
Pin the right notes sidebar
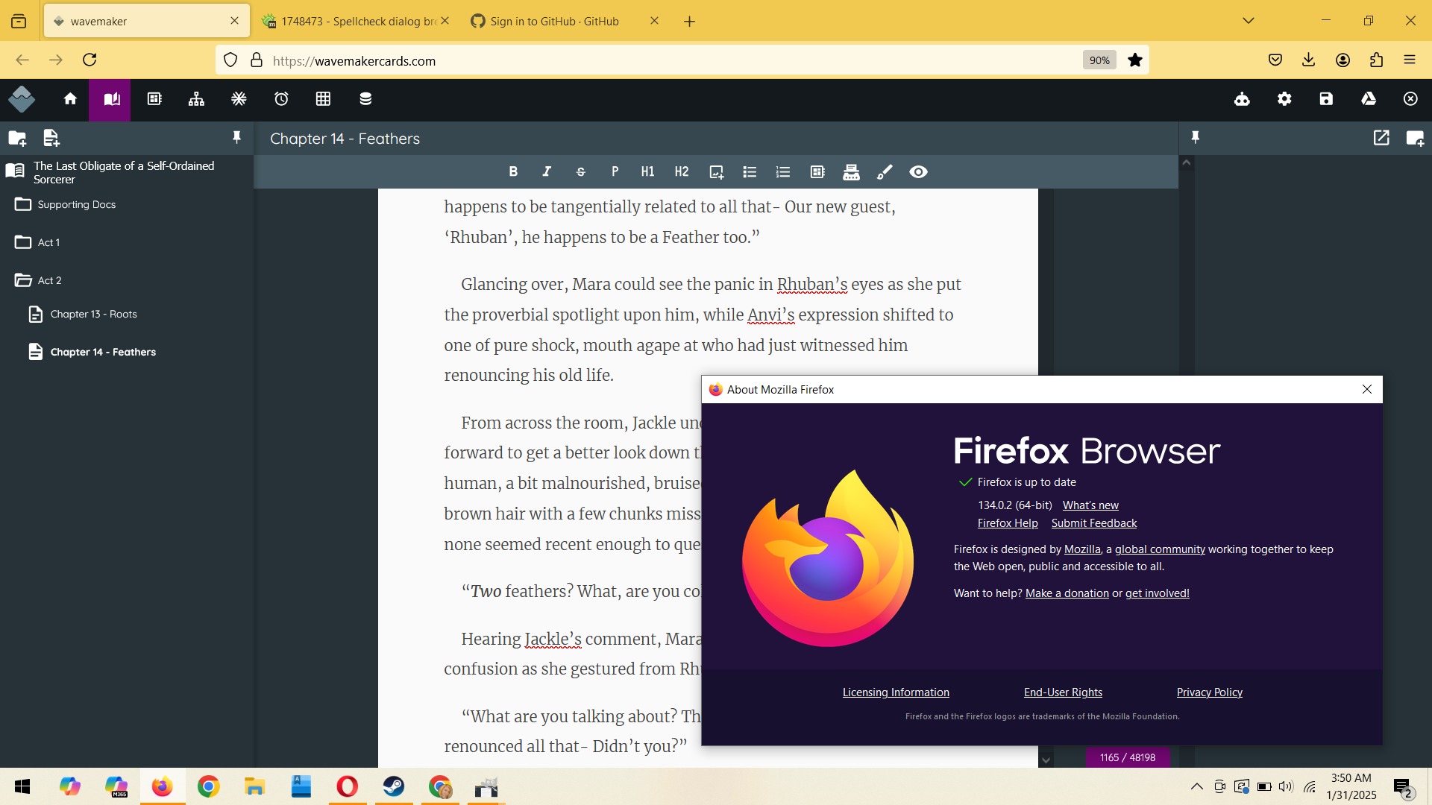(1195, 137)
